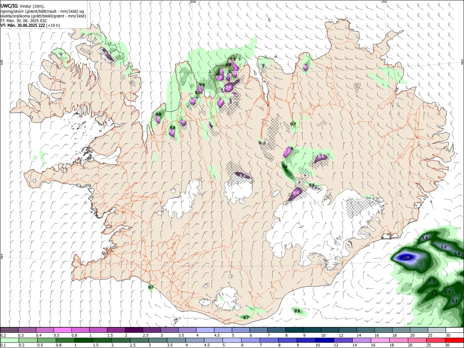
Task: Click the '20W' longitude label
Action: point(193,2)
